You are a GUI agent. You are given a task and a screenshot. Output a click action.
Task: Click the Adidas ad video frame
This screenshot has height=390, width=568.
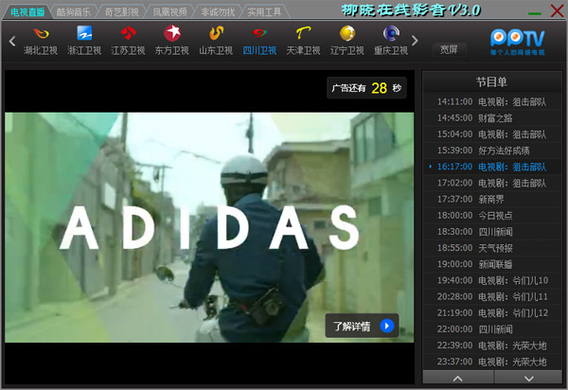coord(209,227)
